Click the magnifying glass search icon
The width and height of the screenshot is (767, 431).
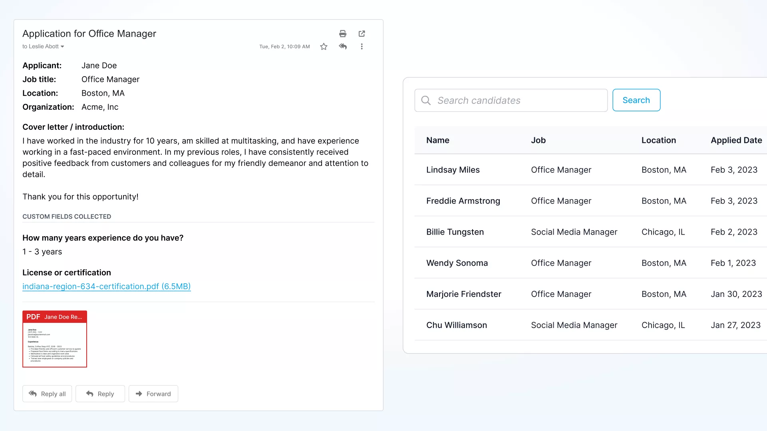point(426,101)
